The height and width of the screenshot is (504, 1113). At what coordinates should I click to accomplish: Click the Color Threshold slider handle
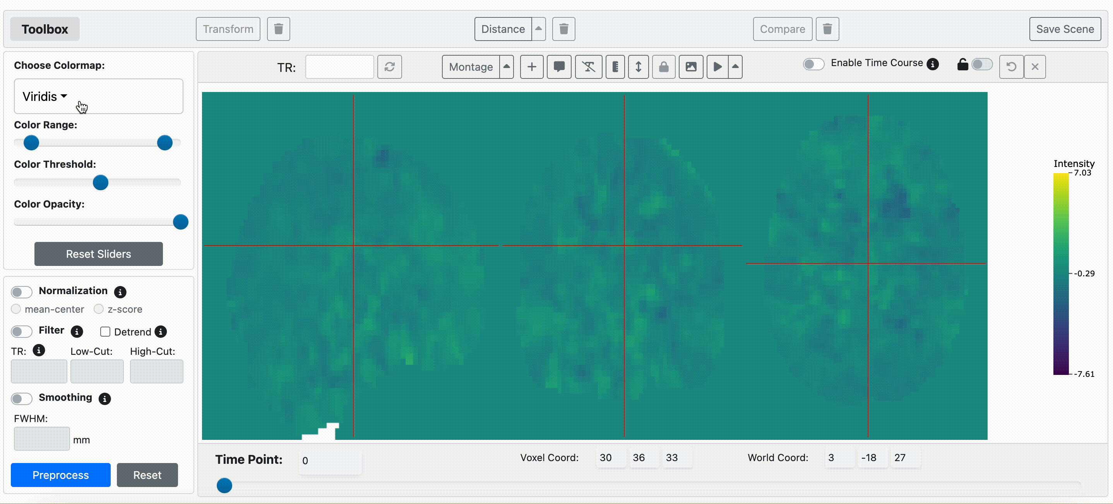pos(101,182)
